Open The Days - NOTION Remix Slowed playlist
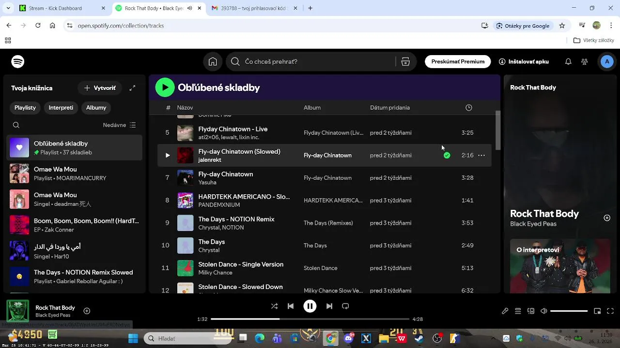This screenshot has height=348, width=620. [75, 276]
